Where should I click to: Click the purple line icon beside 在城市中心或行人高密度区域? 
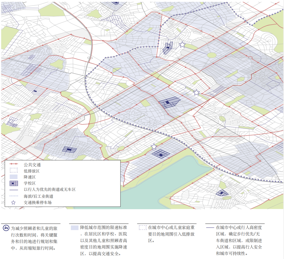(210, 228)
